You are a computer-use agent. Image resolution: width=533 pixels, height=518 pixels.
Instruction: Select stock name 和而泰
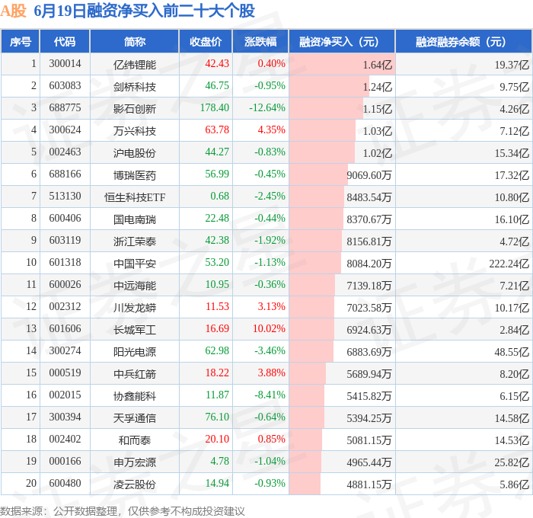pos(135,440)
